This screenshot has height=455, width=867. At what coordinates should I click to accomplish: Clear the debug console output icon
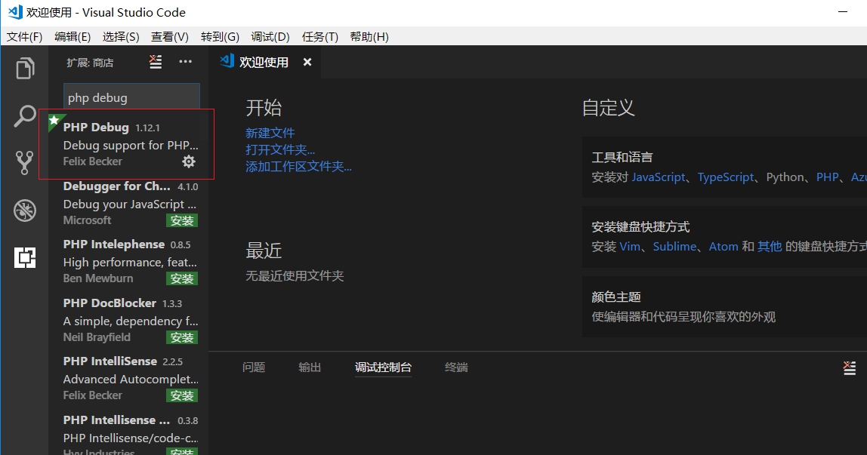(850, 367)
